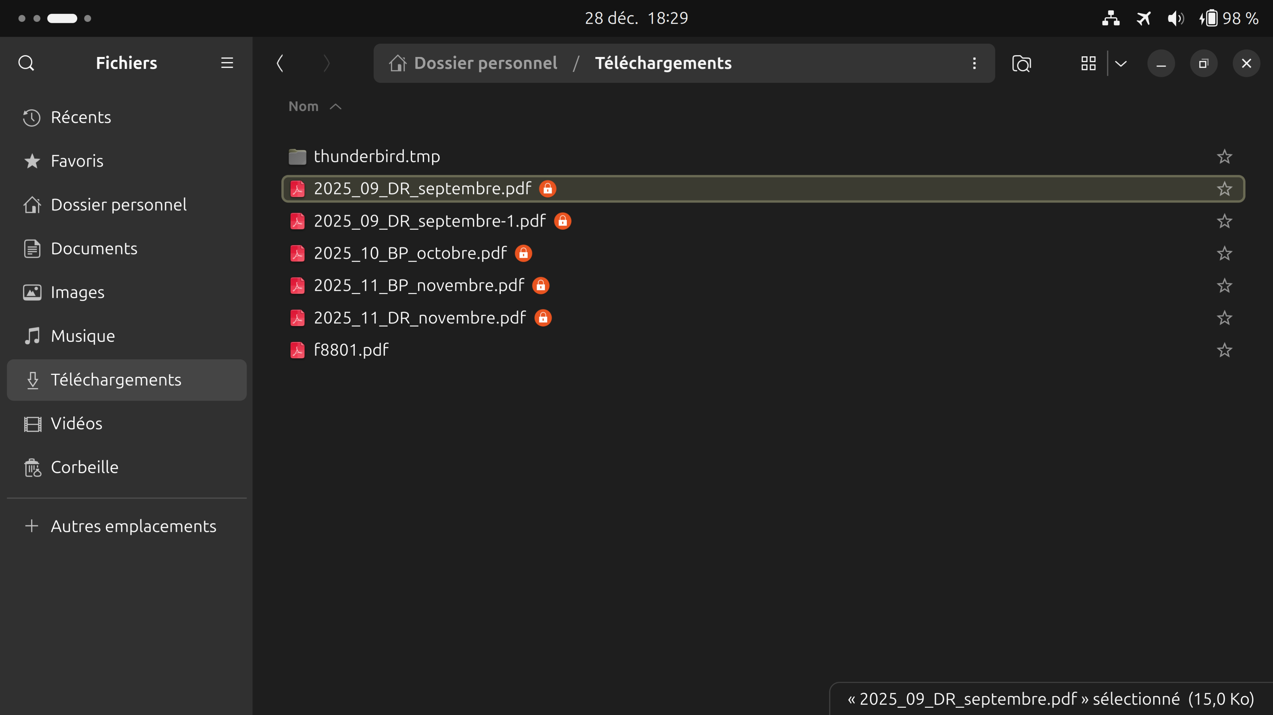Image resolution: width=1273 pixels, height=715 pixels.
Task: Toggle favorite star for 2025_11_DR_novembre.pdf
Action: click(1224, 318)
